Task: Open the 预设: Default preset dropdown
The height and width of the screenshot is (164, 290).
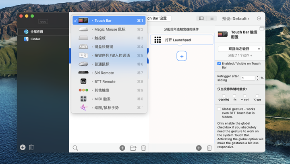Action: pyautogui.click(x=235, y=19)
